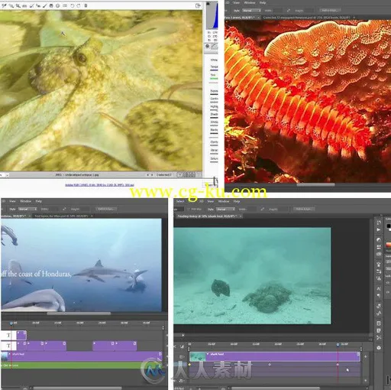391x390 pixels.
Task: Click horizontal scrollbar below Honduras shark canvas
Action: [x=79, y=314]
